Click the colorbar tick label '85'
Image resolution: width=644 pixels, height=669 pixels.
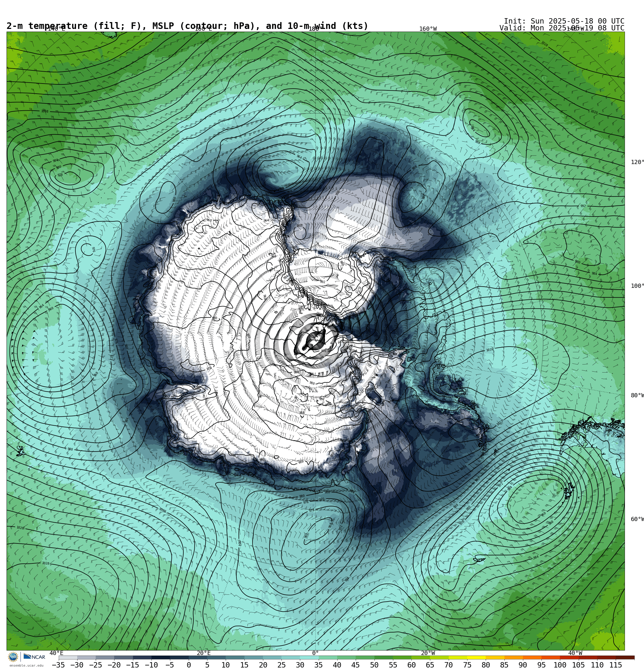pos(504,665)
